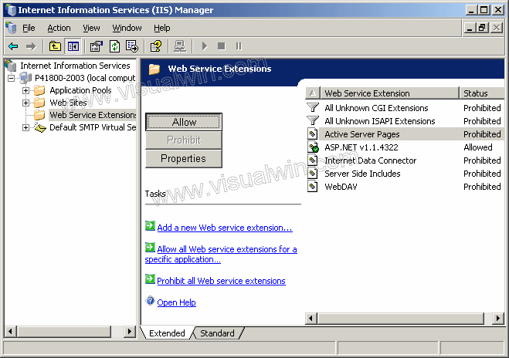Open the Help menu

tap(162, 28)
